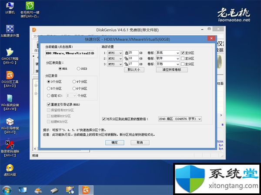Click the 清空所有卷标 button
The height and width of the screenshot is (195, 261).
[x=172, y=70]
